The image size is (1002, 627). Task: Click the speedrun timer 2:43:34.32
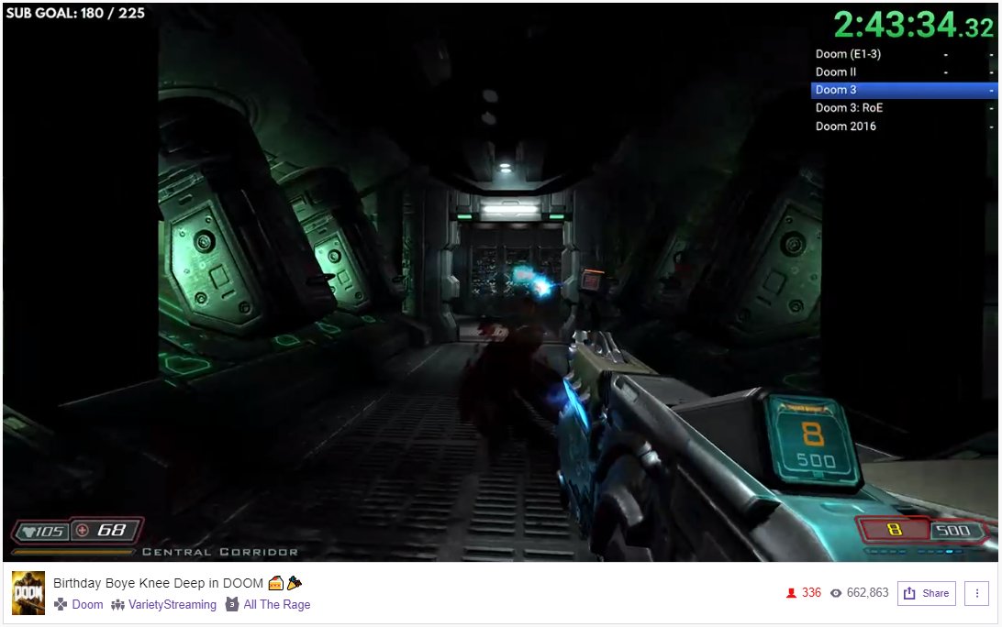pyautogui.click(x=914, y=26)
